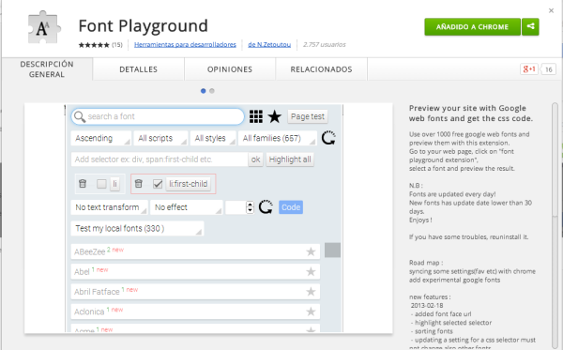Click trash icon next to li:first-child selector

[139, 184]
